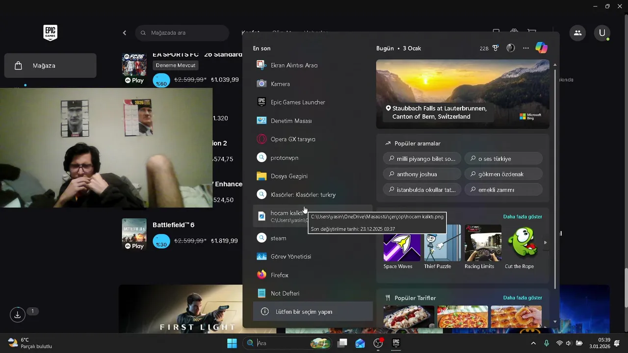The image size is (628, 353).
Task: Open Dosya Gezgini from recent list
Action: pyautogui.click(x=313, y=176)
